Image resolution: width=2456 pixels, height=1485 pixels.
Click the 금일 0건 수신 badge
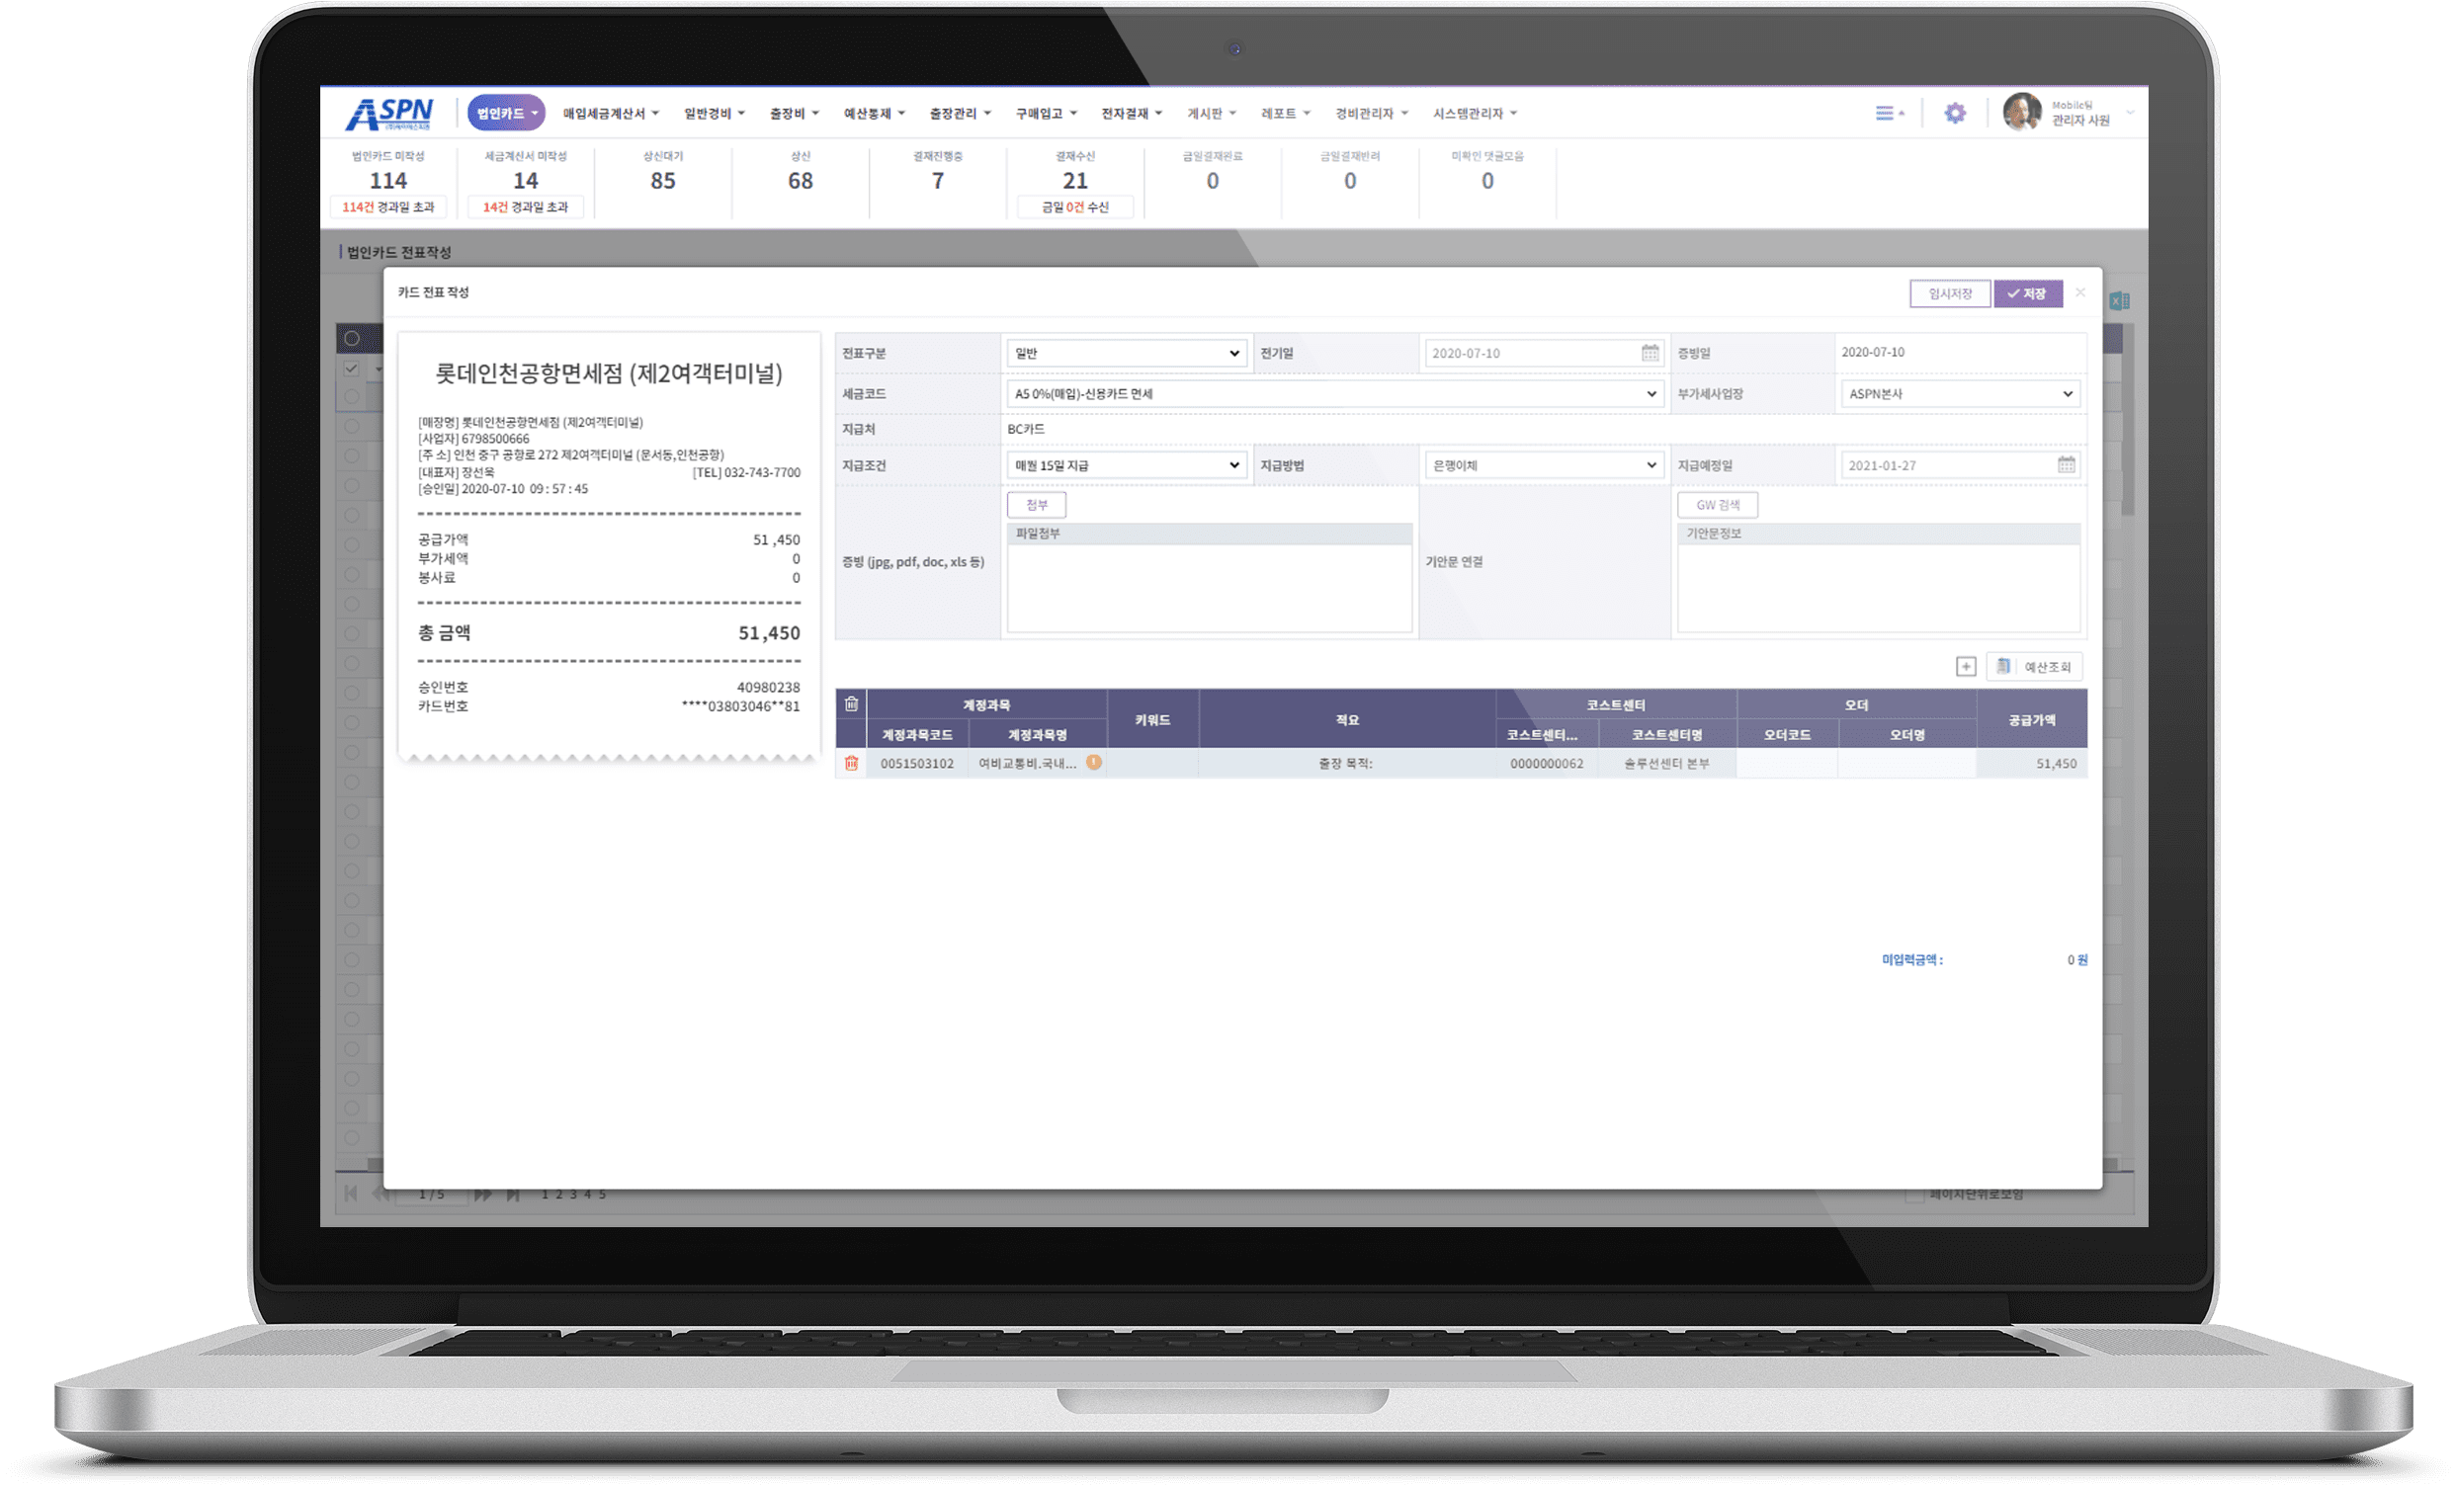[1074, 207]
